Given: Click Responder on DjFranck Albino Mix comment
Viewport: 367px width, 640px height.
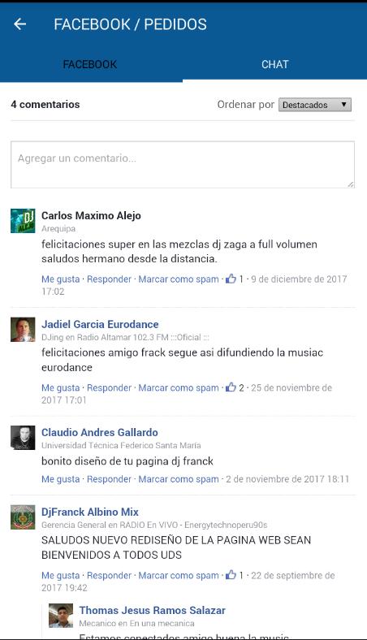Looking at the screenshot, I should [x=109, y=576].
